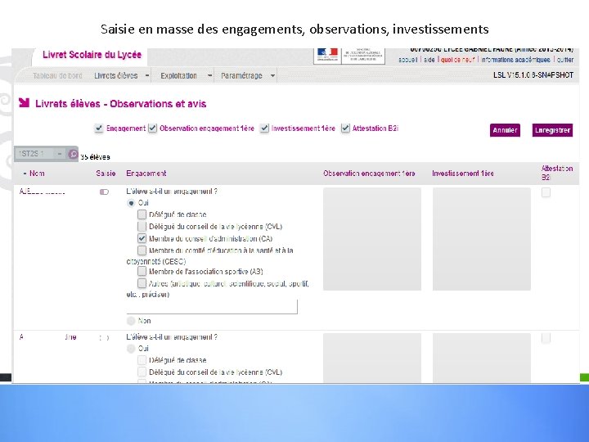The height and width of the screenshot is (442, 589).
Task: Open the quoi de neuf link
Action: [x=458, y=60]
